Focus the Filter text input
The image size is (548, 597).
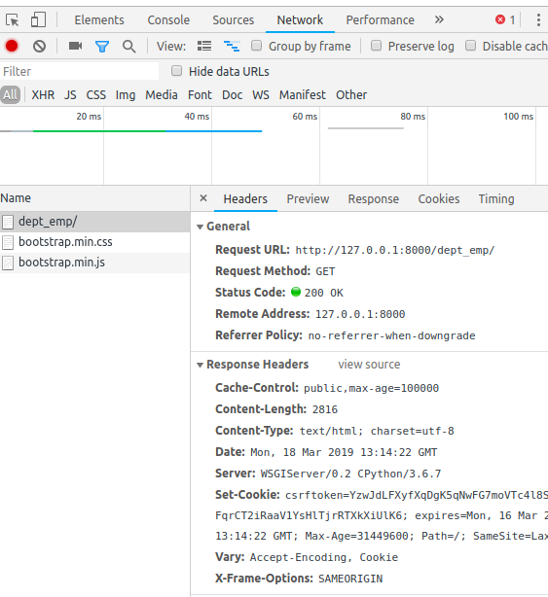[79, 71]
